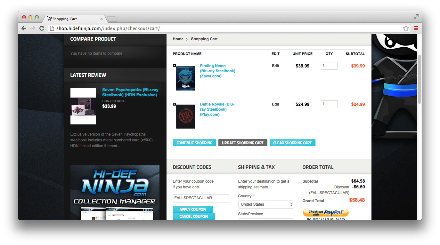Edit the Battle Royale cart item
This screenshot has height=245, width=440.
point(275,104)
